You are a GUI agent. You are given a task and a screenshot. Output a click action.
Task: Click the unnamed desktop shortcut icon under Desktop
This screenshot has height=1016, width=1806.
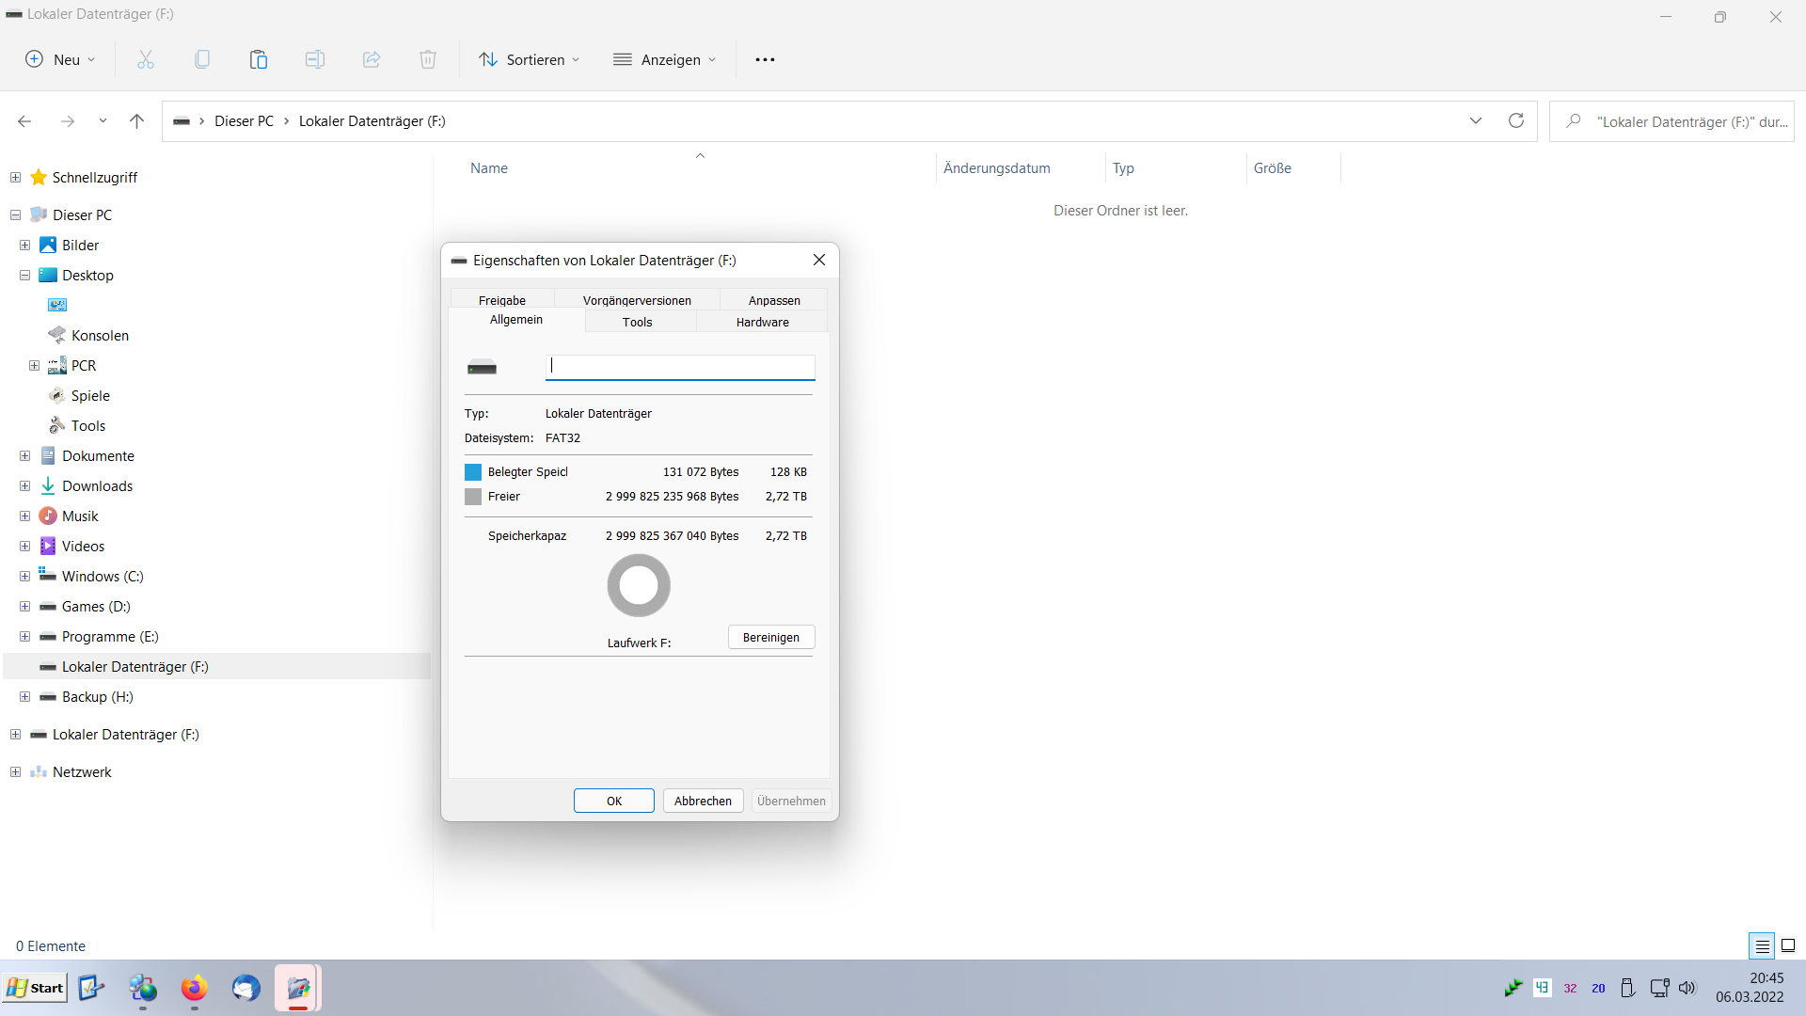[x=57, y=305]
